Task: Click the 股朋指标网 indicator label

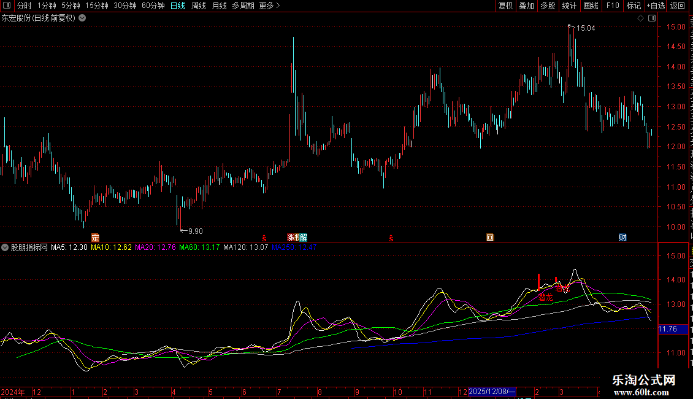Action: tap(29, 248)
